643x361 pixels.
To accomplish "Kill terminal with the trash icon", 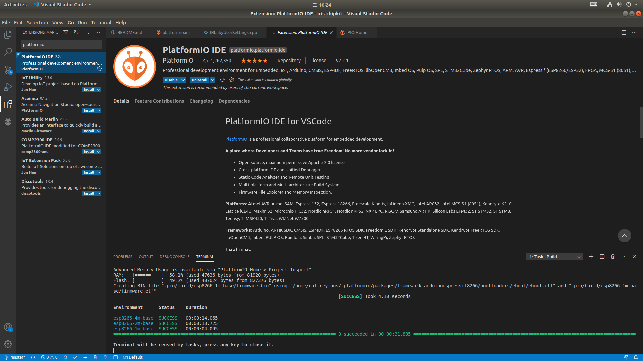I will pyautogui.click(x=613, y=257).
